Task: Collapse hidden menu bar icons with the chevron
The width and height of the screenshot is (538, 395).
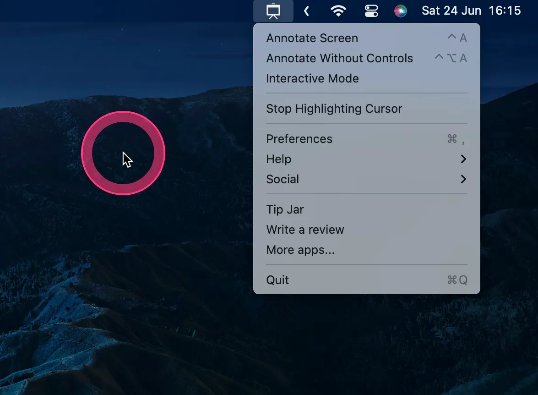Action: (306, 11)
